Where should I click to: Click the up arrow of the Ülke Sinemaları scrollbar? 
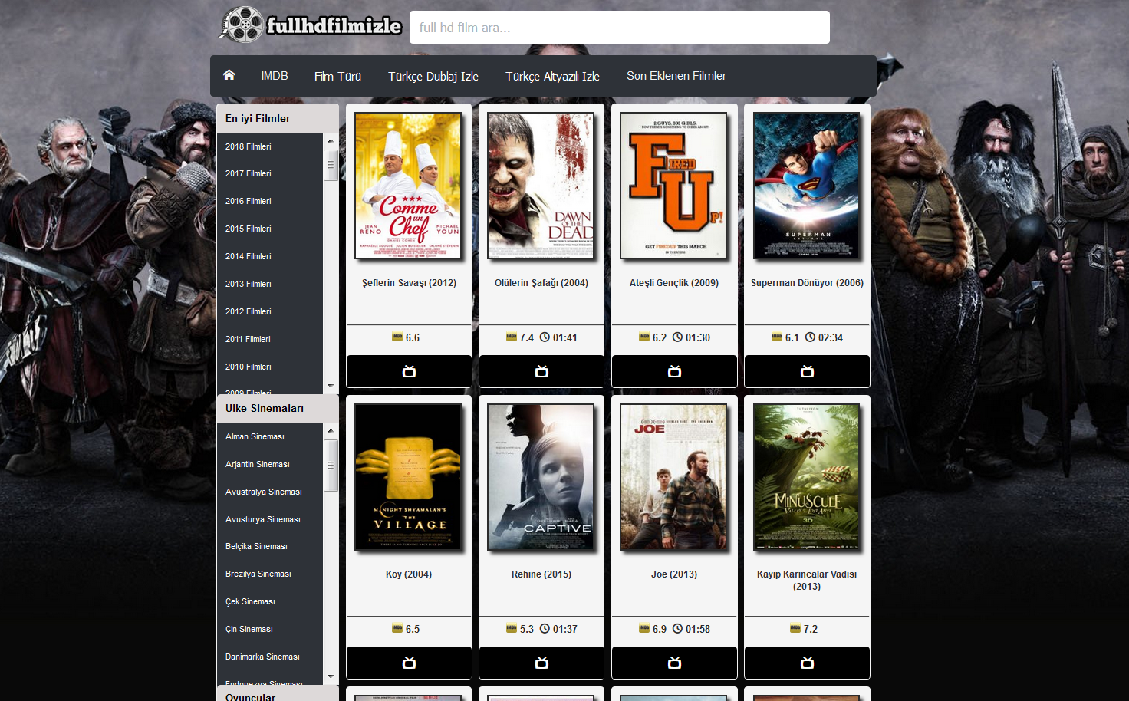pyautogui.click(x=331, y=430)
